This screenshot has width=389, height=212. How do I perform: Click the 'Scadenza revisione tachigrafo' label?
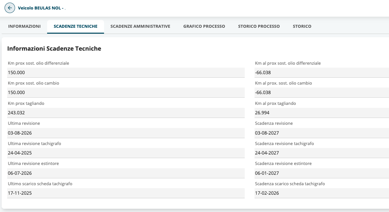(x=284, y=143)
